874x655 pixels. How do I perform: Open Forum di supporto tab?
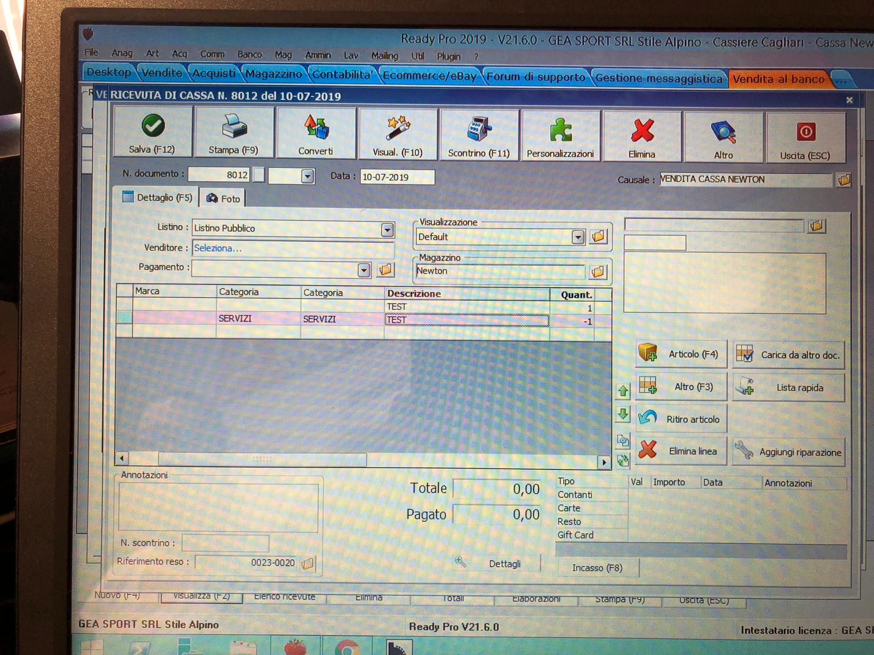coord(536,77)
